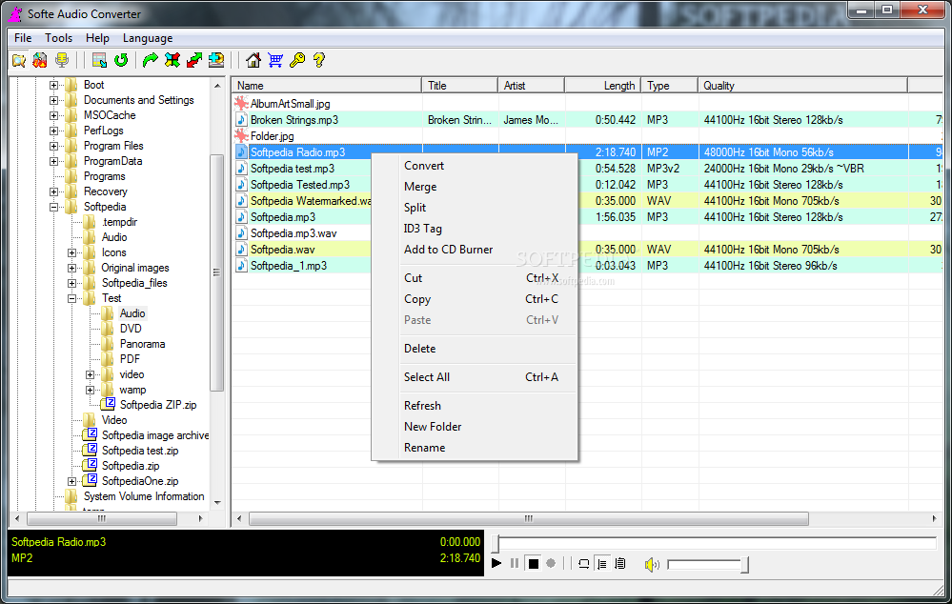Click the Add to CD Burner toolbar icon
The image size is (952, 604).
(x=216, y=60)
